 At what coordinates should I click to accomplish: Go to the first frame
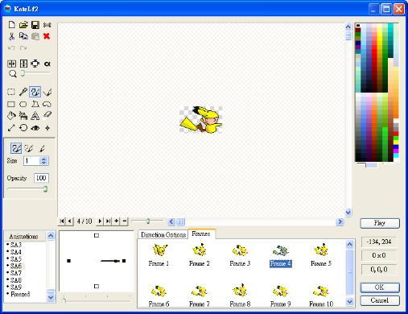62,221
